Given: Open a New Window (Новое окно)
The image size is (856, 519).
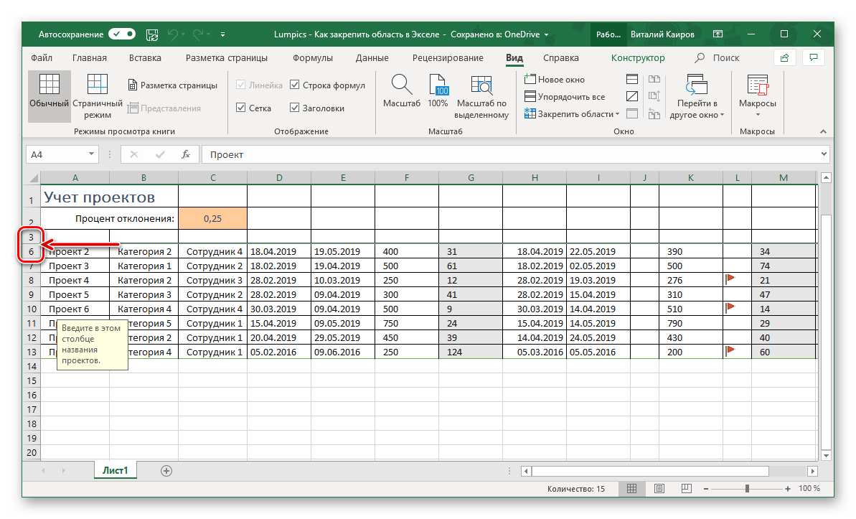Looking at the screenshot, I should tap(555, 80).
